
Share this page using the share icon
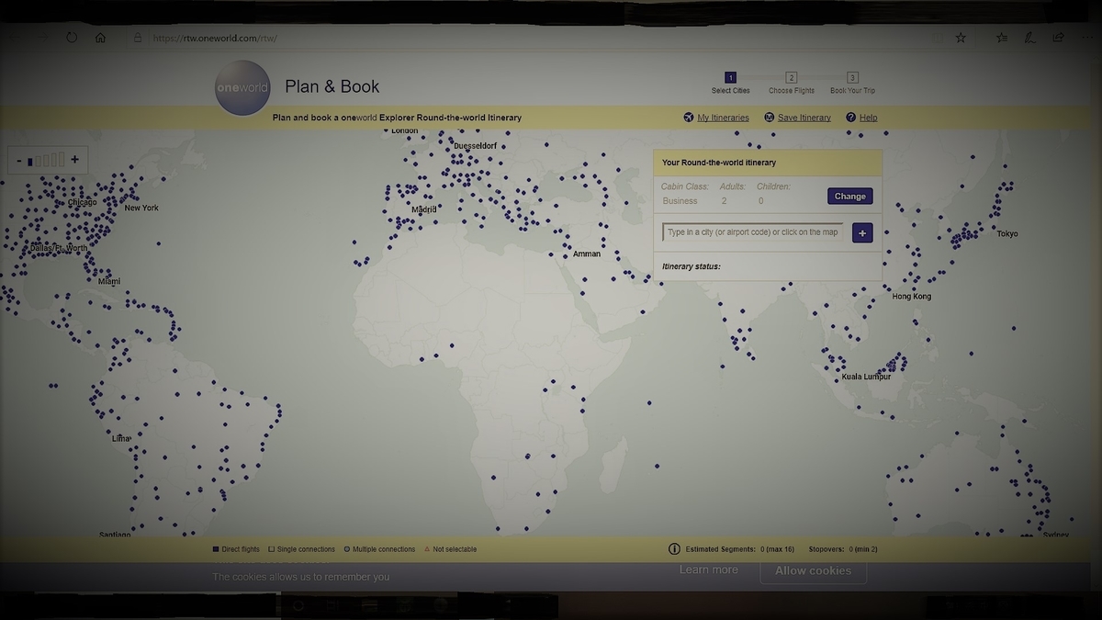point(1059,38)
